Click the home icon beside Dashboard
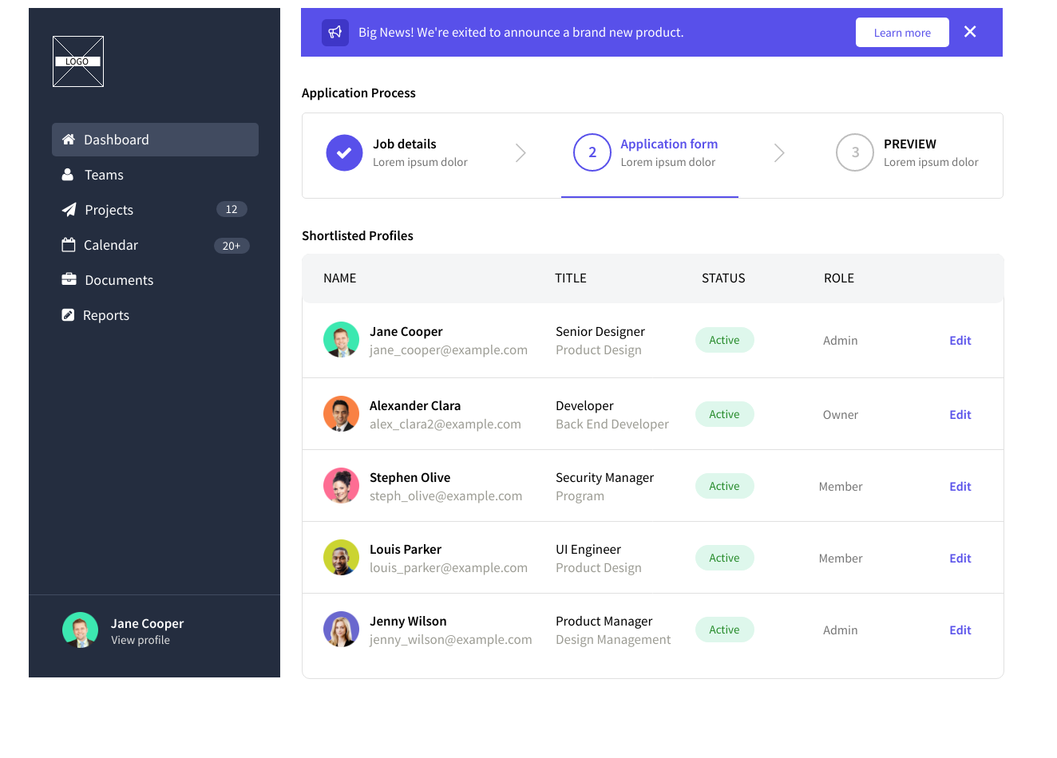 coord(69,140)
